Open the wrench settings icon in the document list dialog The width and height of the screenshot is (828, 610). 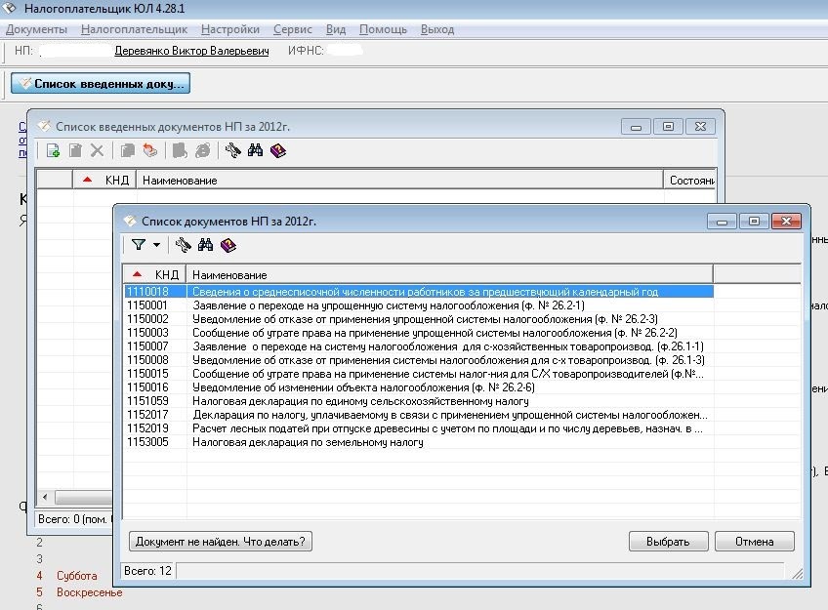pos(184,245)
